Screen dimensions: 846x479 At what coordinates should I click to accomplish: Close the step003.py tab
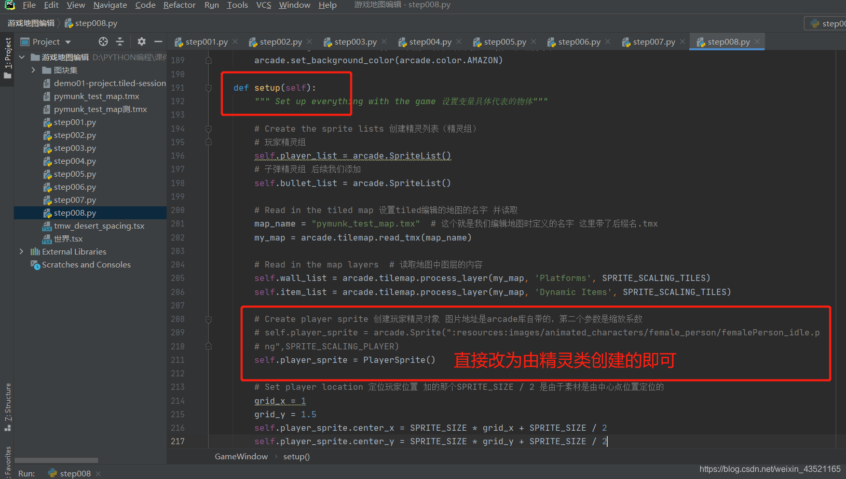[384, 41]
